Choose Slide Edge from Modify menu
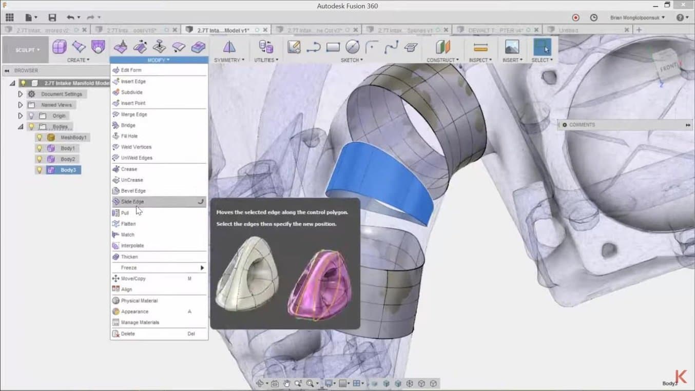 tap(132, 202)
